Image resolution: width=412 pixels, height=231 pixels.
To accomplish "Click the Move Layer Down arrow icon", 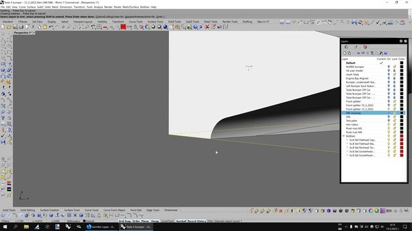I will (x=363, y=53).
